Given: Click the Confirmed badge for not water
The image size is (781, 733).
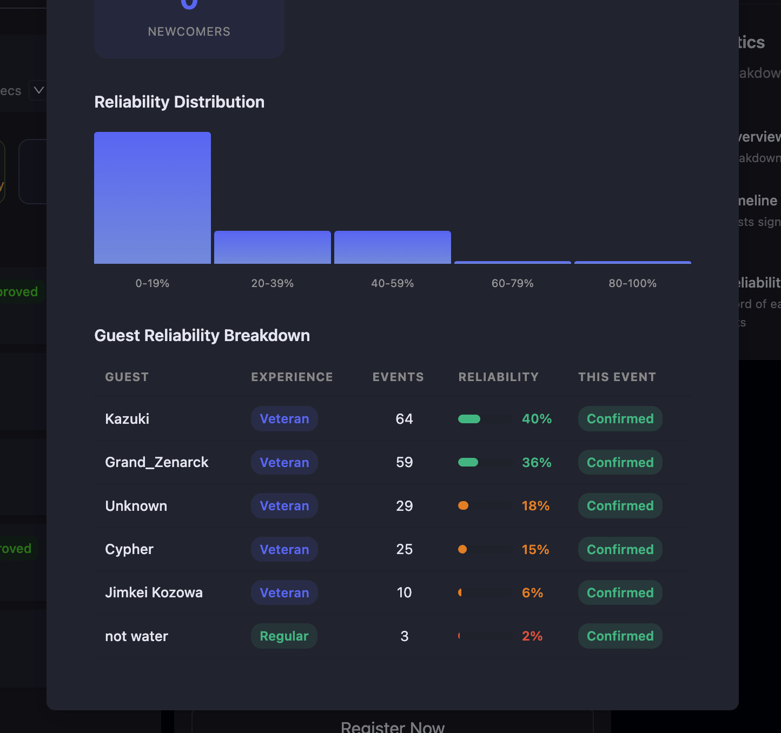Looking at the screenshot, I should [x=620, y=636].
